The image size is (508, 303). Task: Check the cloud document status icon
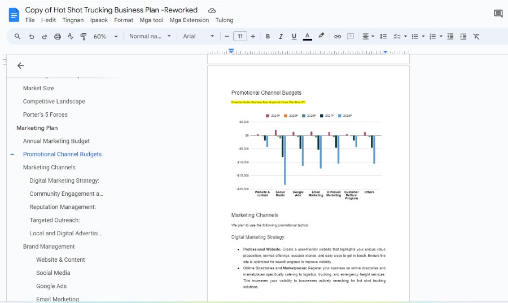212,10
